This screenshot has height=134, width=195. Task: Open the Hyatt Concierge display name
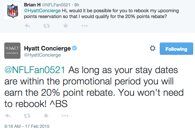point(47,48)
